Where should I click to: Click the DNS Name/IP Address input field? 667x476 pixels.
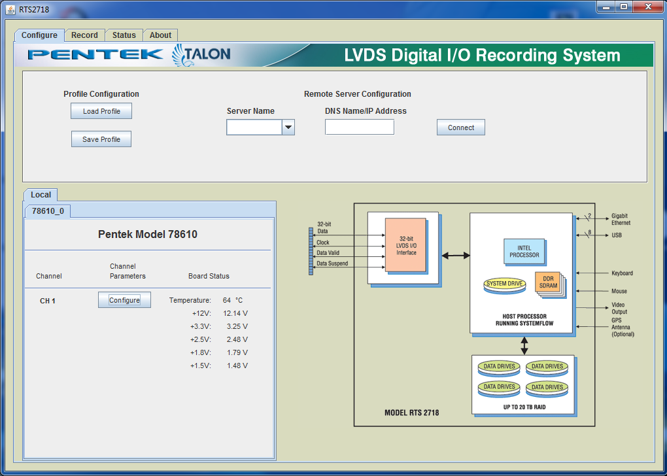point(360,127)
